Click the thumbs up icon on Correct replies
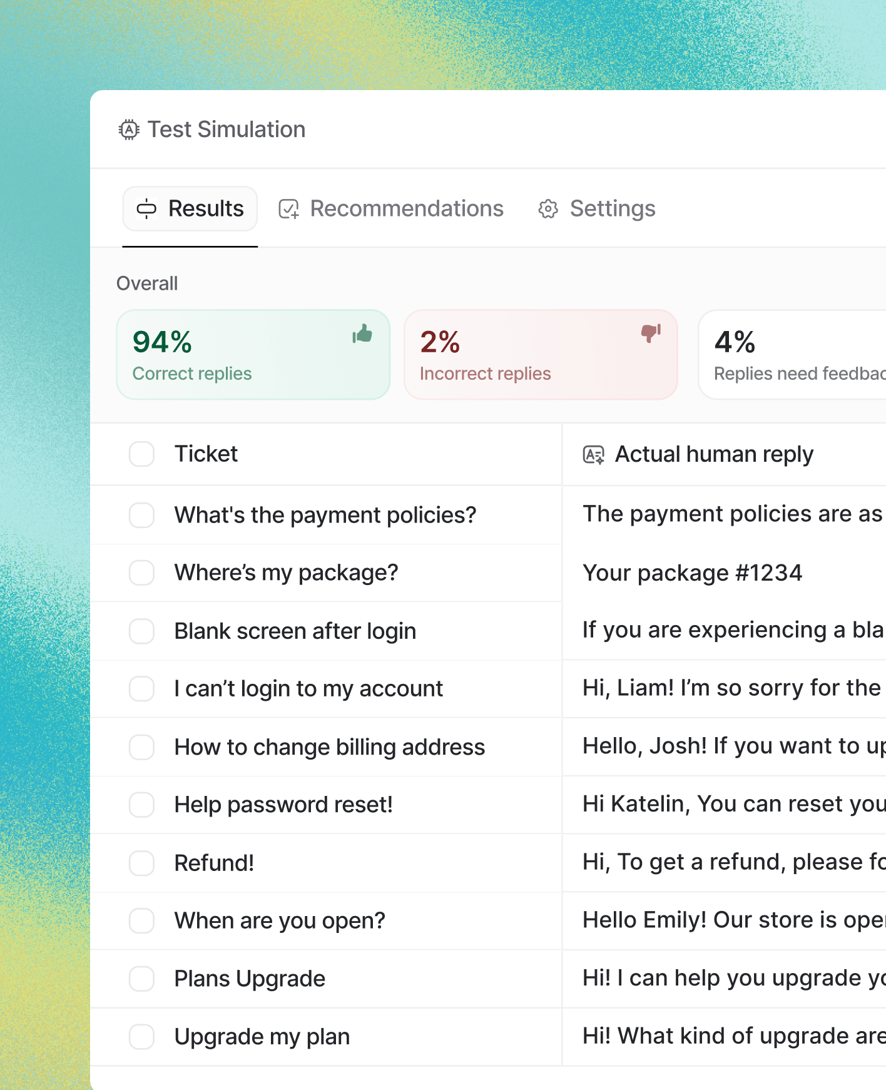Viewport: 886px width, 1090px height. 363,334
